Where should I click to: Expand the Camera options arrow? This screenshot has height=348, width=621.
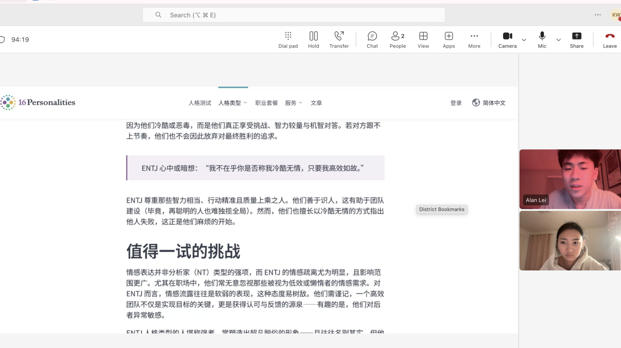click(x=524, y=40)
